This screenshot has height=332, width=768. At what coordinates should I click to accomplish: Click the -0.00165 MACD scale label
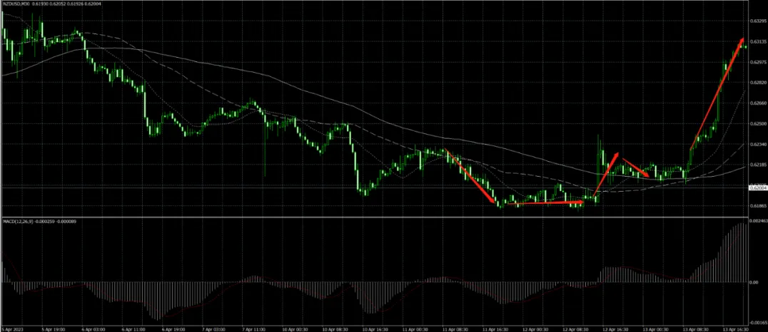pyautogui.click(x=758, y=323)
